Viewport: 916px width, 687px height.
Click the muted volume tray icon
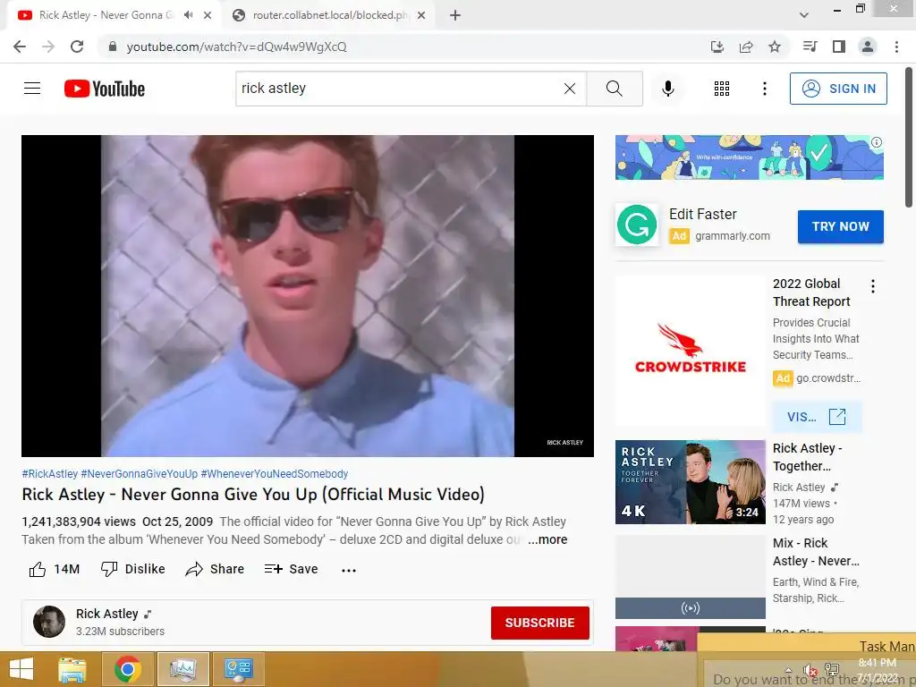(x=810, y=670)
